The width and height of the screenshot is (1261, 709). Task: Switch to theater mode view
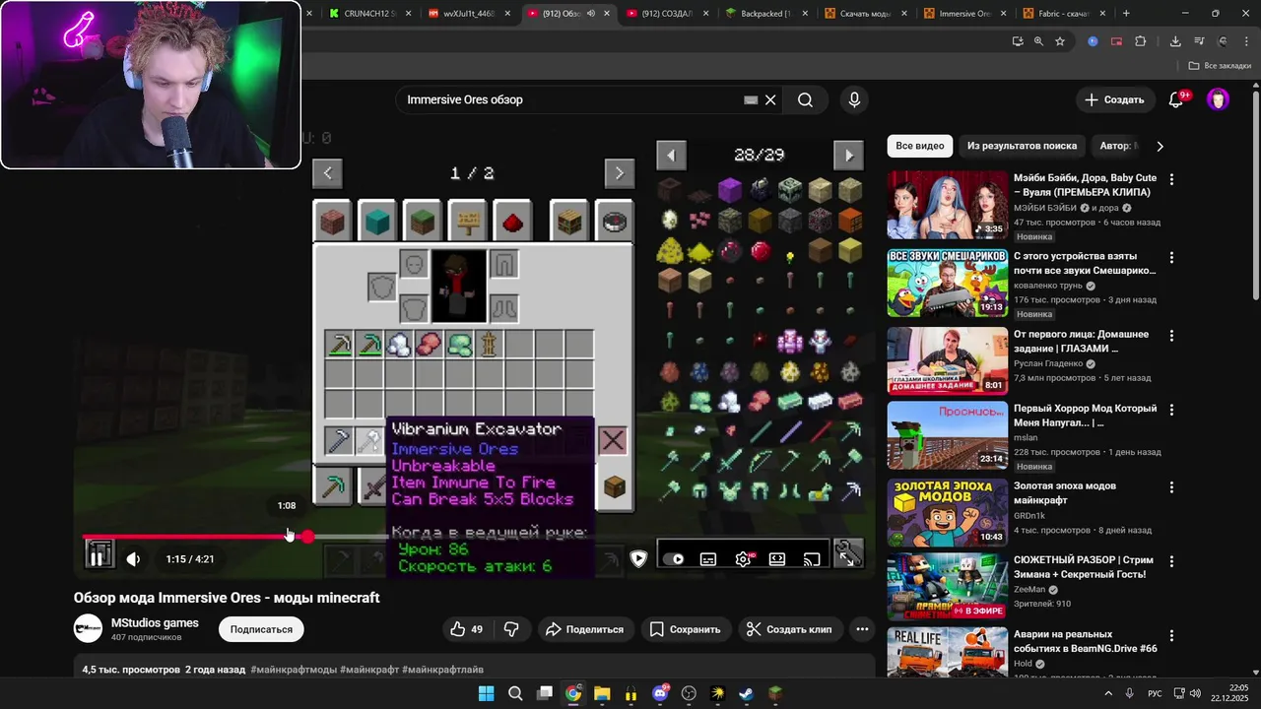point(777,559)
